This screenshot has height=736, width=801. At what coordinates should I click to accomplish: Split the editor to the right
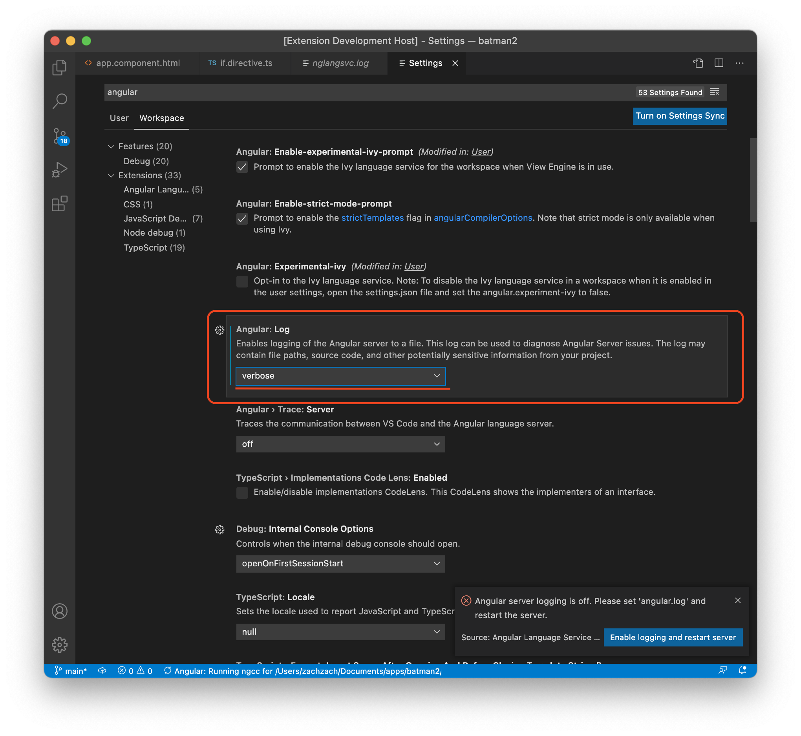pyautogui.click(x=719, y=63)
